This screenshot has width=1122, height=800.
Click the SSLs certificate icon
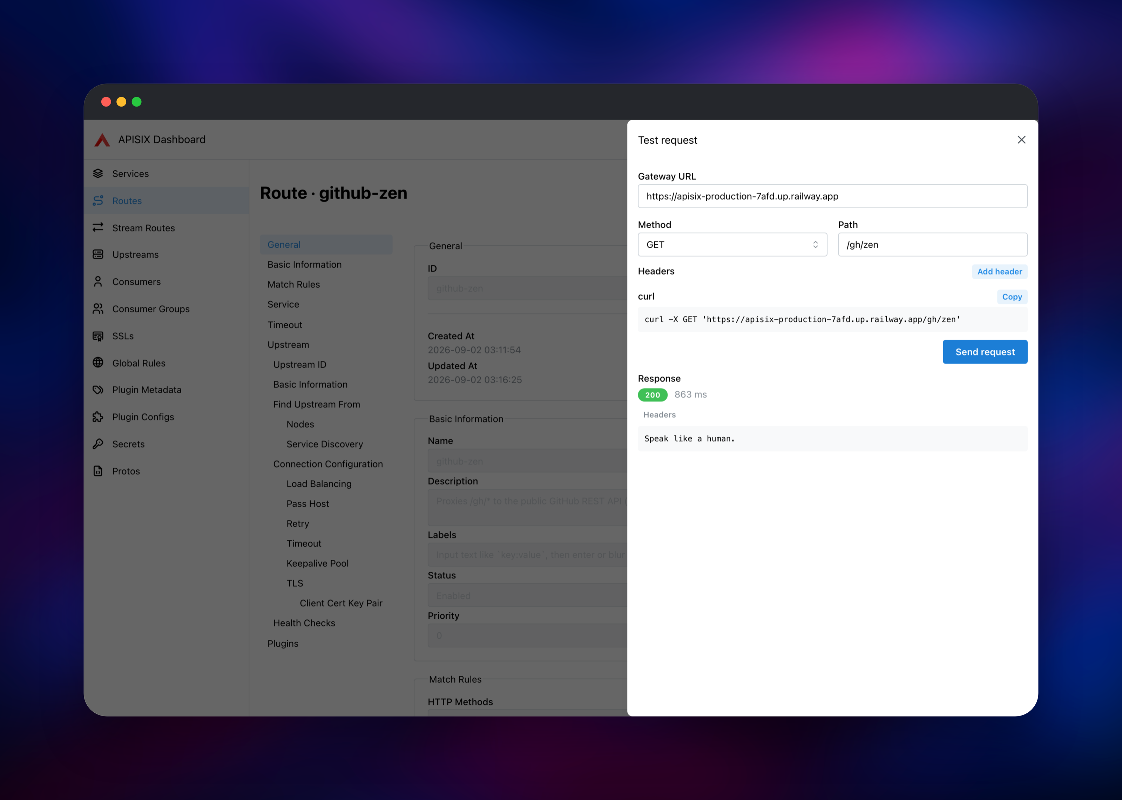(x=98, y=335)
